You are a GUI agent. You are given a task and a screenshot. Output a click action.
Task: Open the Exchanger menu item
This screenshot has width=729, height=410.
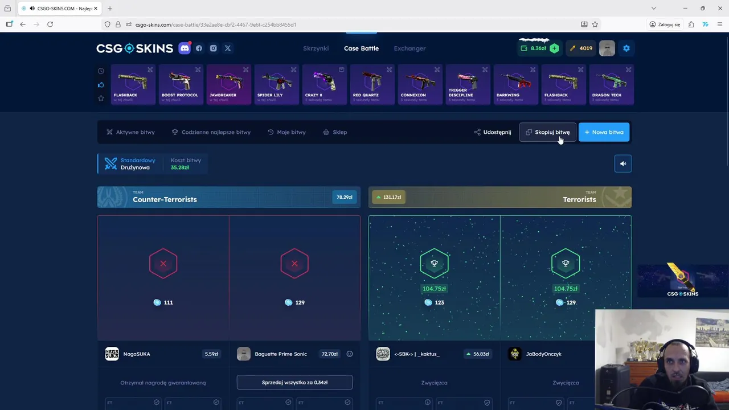[x=409, y=48]
